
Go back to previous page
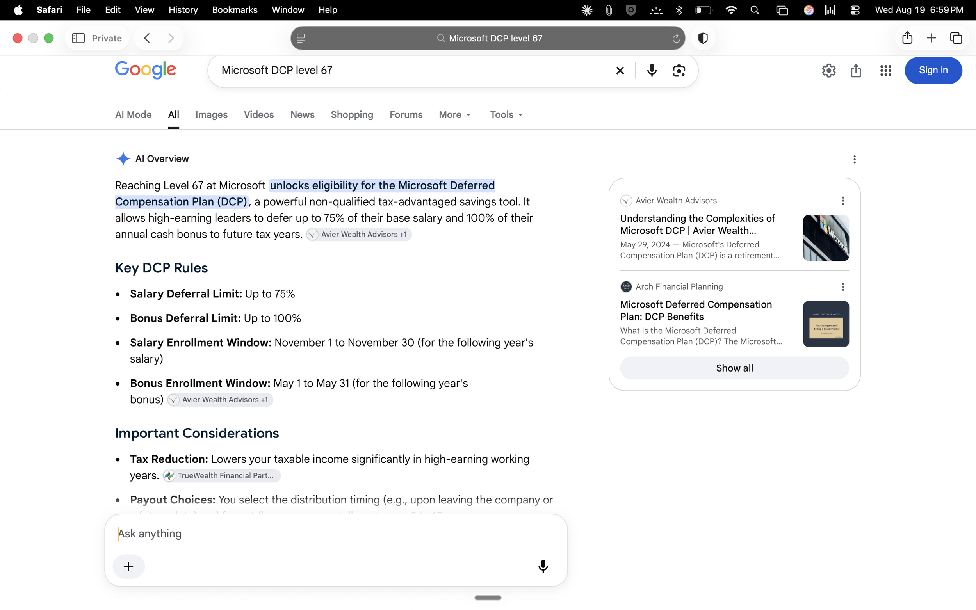147,38
